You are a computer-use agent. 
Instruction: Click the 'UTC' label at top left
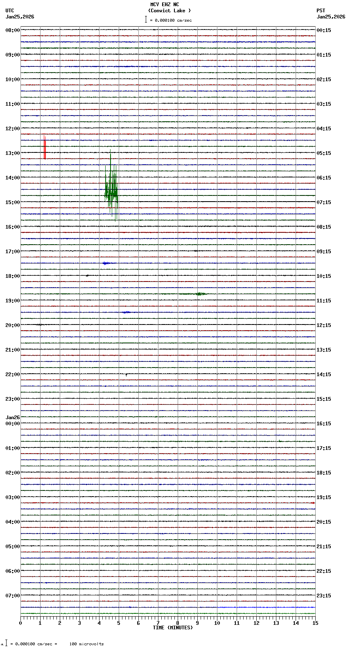(10, 11)
